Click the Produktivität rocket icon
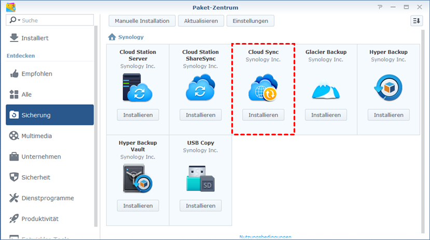Screen dimensions: 430x240 click(13, 219)
